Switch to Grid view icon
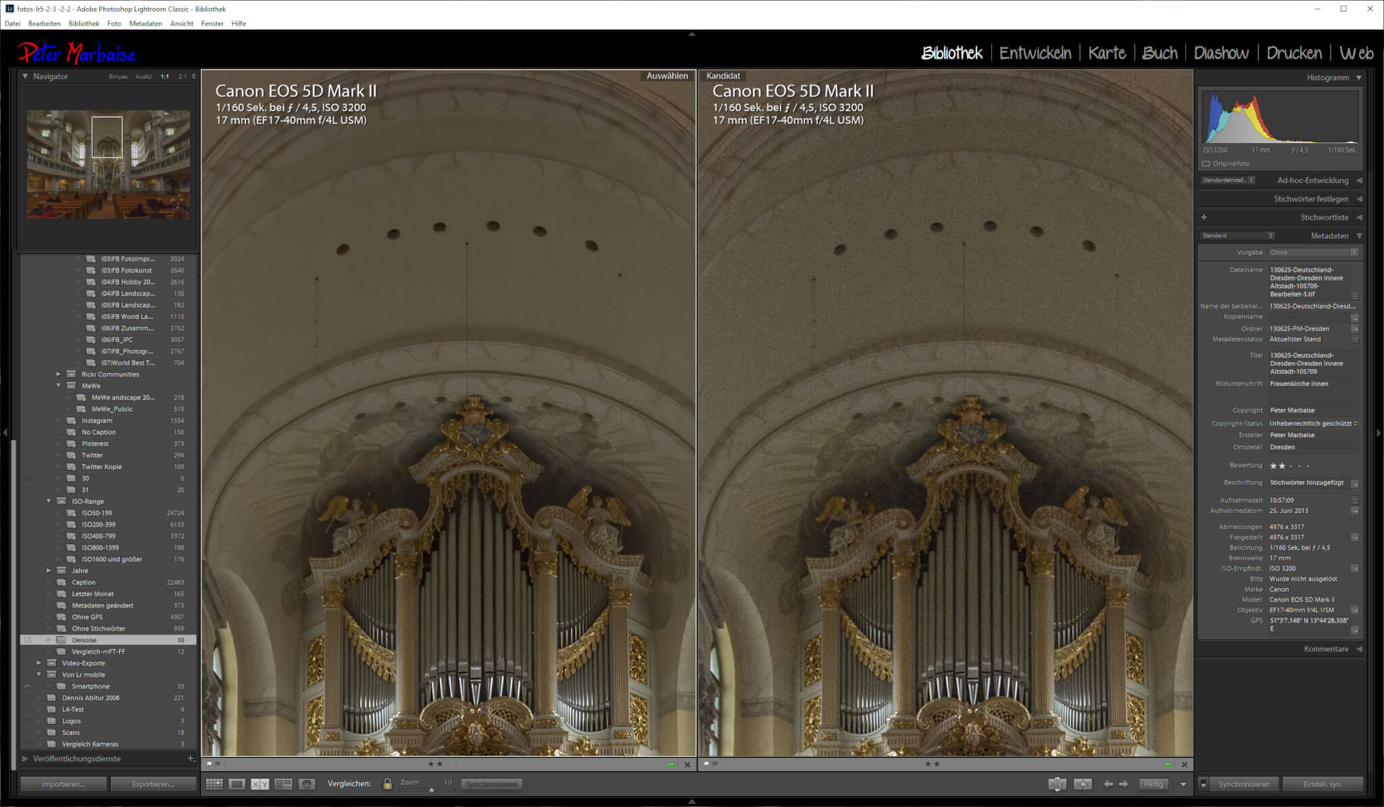The width and height of the screenshot is (1384, 807). click(x=214, y=784)
